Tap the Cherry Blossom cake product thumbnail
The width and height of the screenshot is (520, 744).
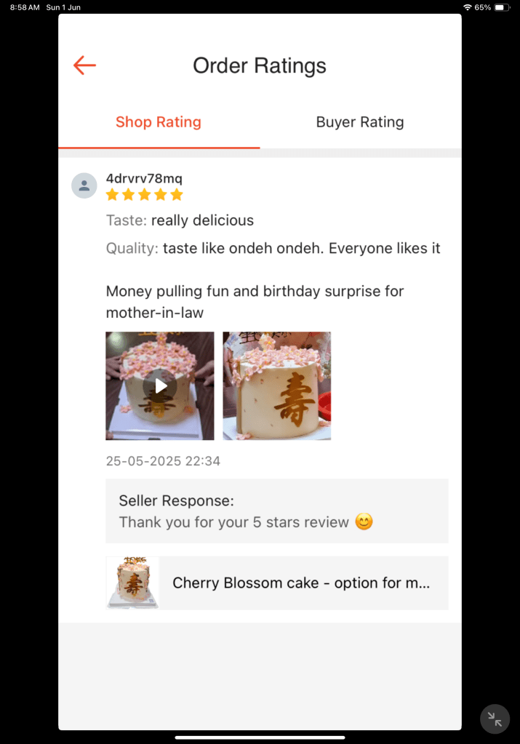132,583
